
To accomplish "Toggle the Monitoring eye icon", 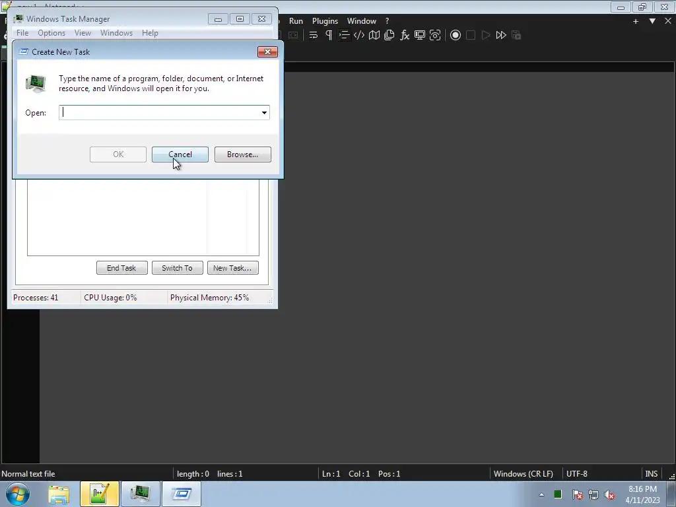I will tap(435, 35).
